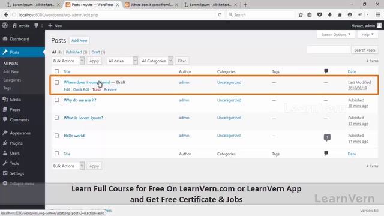This screenshot has width=384, height=216.
Task: Switch to 'Where does it come from?' browser tab
Action: point(151,5)
